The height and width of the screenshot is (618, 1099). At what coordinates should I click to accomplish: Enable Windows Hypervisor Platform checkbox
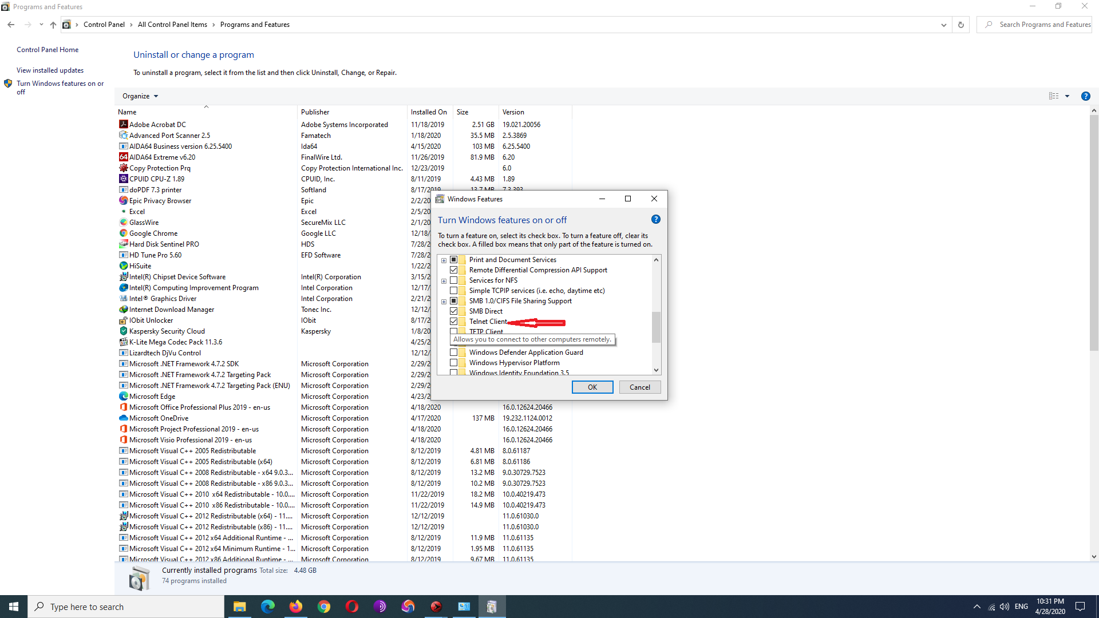(454, 363)
